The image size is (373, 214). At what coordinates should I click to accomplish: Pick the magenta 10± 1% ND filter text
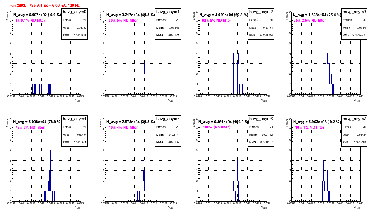click(x=310, y=128)
